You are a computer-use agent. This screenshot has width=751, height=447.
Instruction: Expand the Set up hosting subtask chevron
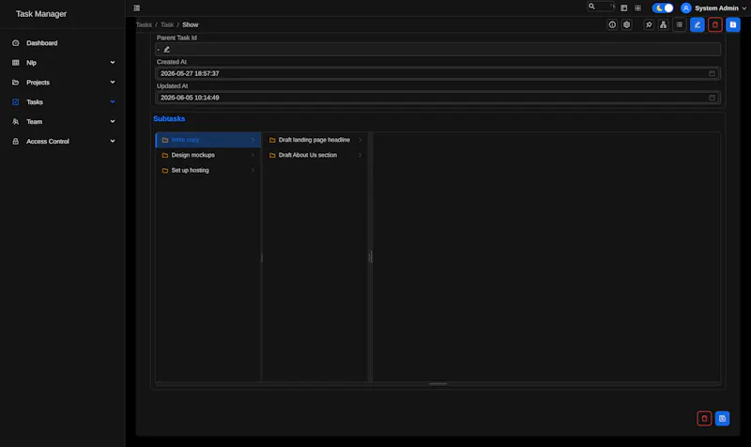tap(253, 170)
